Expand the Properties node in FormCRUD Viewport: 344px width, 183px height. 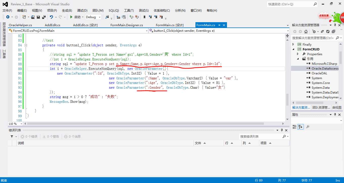(x=298, y=54)
